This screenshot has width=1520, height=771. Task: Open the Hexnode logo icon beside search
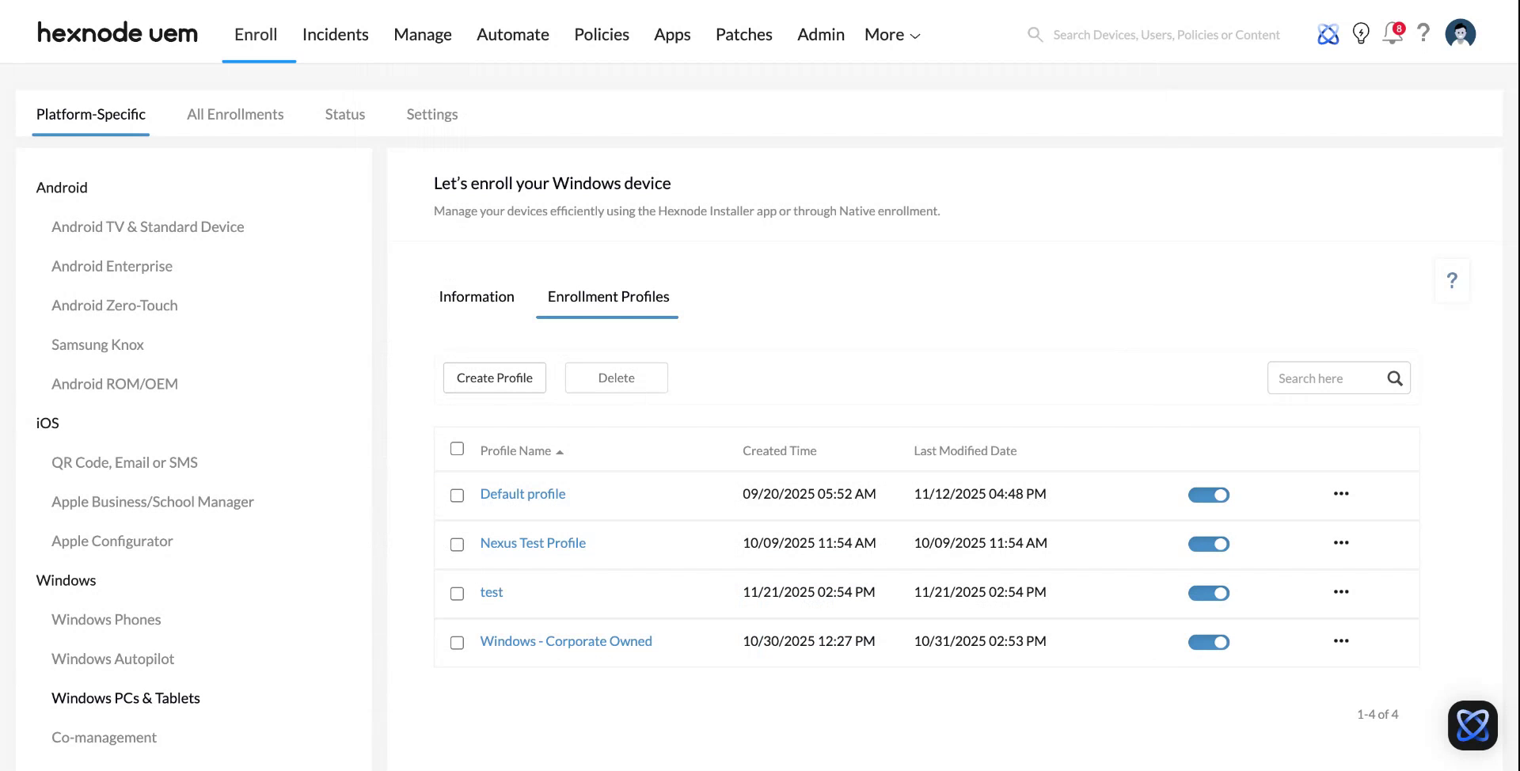[x=1328, y=34]
